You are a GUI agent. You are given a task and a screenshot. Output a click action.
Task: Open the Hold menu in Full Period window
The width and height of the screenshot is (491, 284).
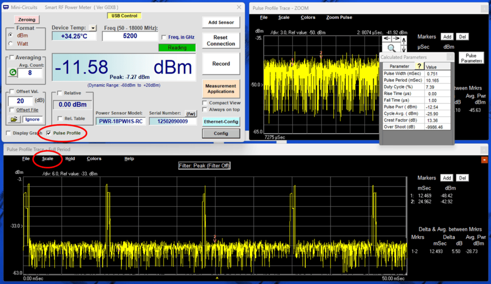[70, 158]
